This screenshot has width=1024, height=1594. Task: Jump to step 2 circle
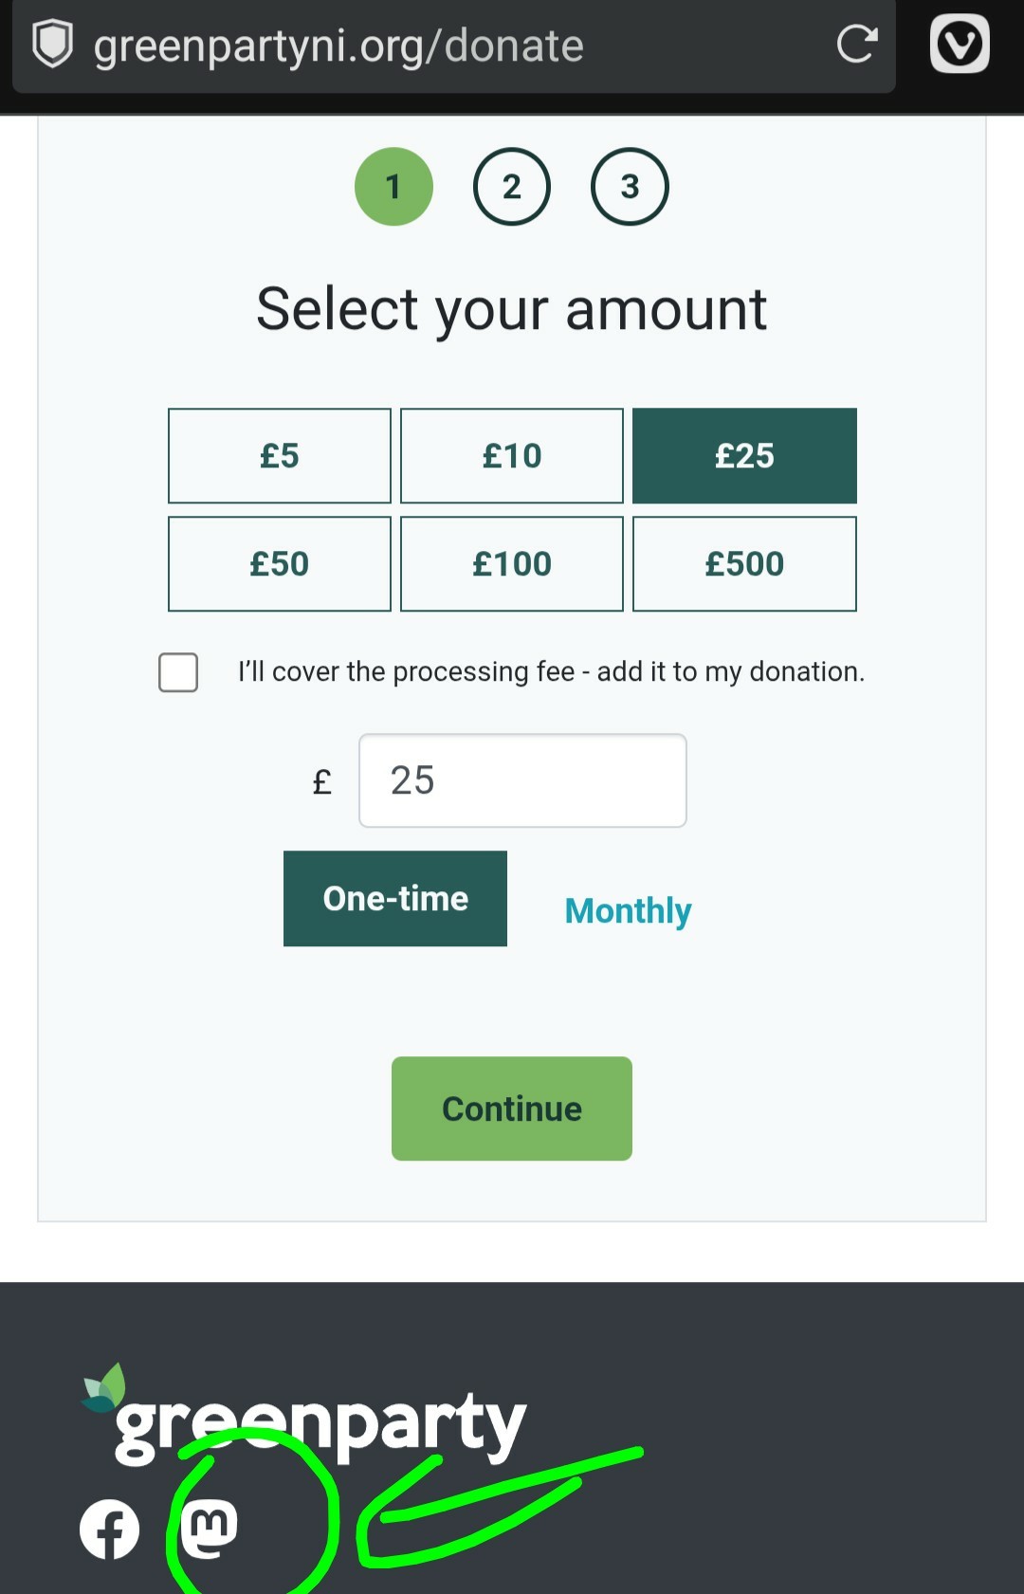point(512,187)
